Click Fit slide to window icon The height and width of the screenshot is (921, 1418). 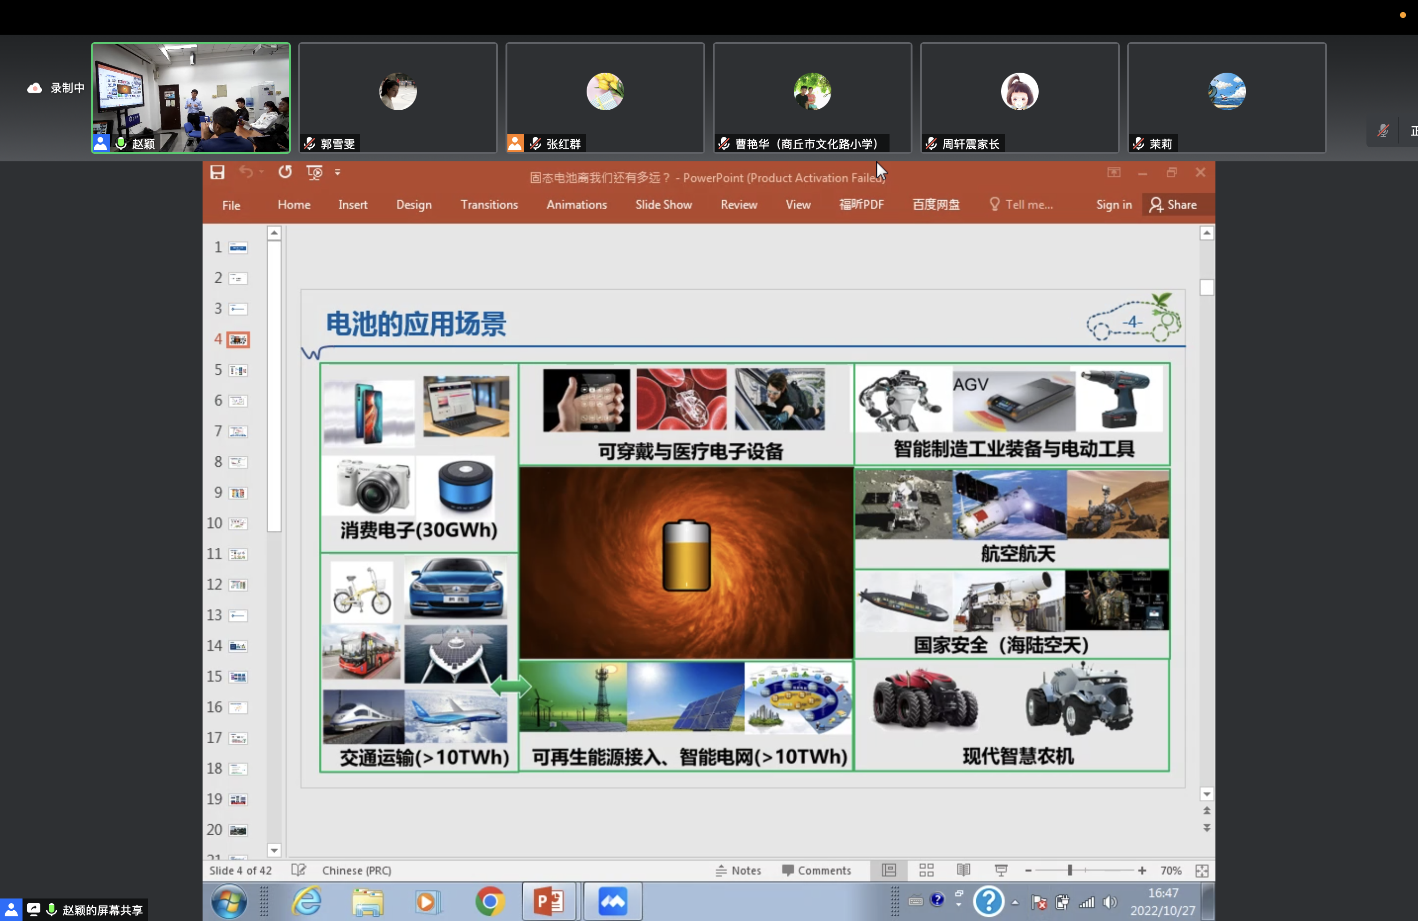[x=1202, y=870]
